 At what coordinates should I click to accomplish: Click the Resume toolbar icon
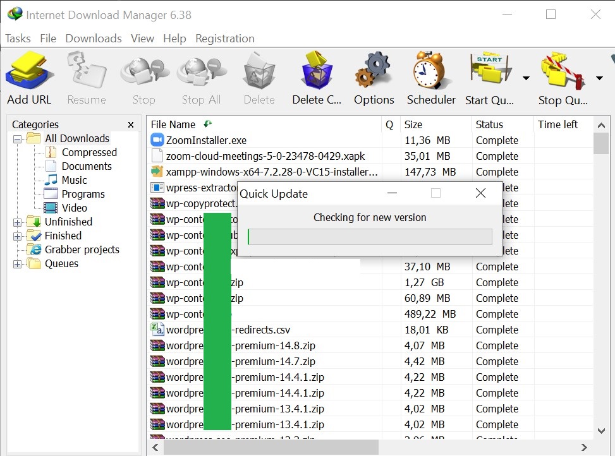pyautogui.click(x=87, y=71)
